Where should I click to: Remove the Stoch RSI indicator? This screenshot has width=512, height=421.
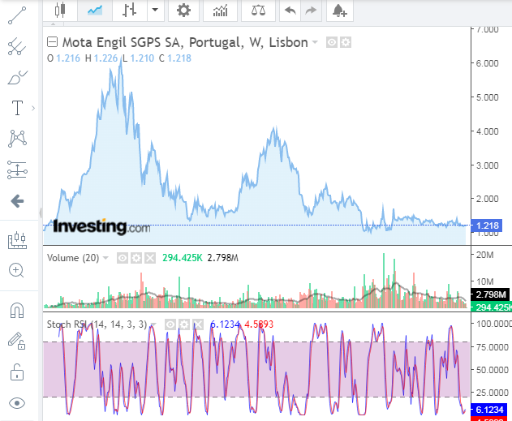[x=198, y=324]
